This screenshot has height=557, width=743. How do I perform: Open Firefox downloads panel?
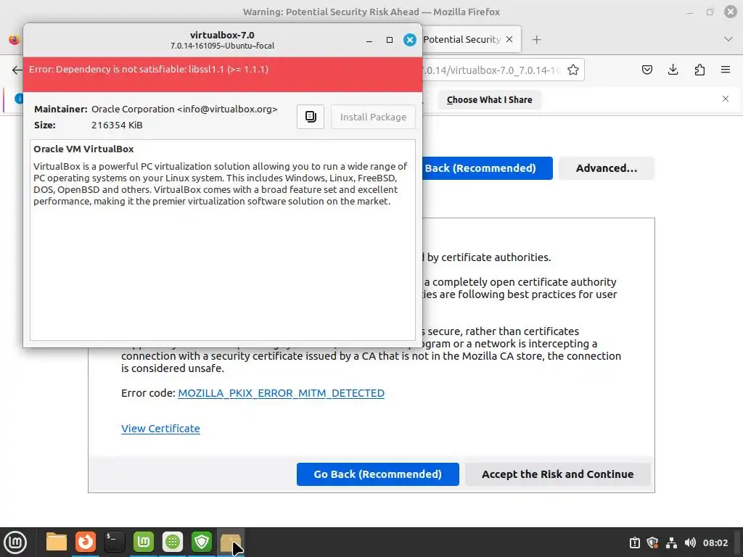[673, 70]
